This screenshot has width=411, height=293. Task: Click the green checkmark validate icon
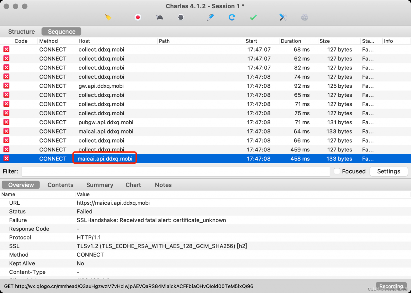coord(253,17)
